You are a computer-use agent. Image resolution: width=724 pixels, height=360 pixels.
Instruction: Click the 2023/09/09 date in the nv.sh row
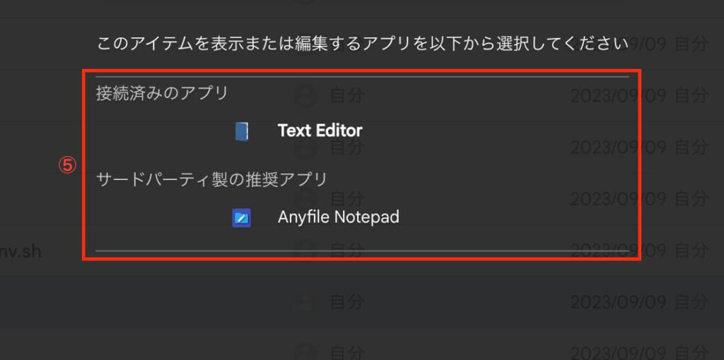click(x=618, y=250)
